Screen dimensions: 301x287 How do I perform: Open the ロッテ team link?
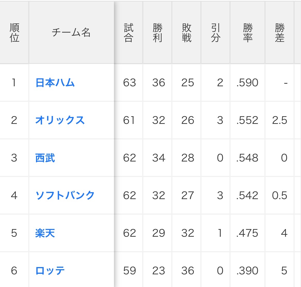50,271
